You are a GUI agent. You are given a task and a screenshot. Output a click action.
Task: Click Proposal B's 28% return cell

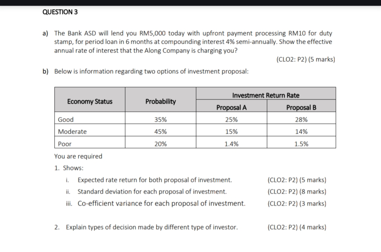click(x=301, y=119)
